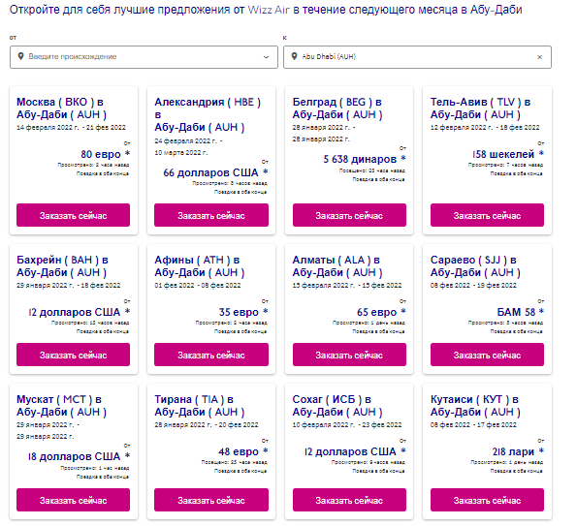Open the Белград (BEG) в Абу-Даби title

[337, 108]
